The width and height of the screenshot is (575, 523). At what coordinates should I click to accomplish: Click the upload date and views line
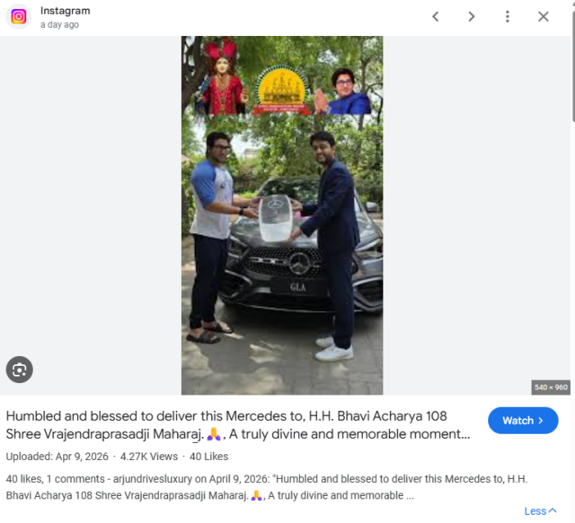pos(117,457)
